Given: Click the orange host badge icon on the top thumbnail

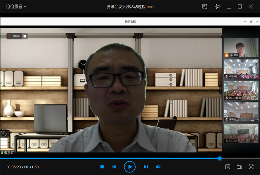Looking at the screenshot, I should point(227,55).
